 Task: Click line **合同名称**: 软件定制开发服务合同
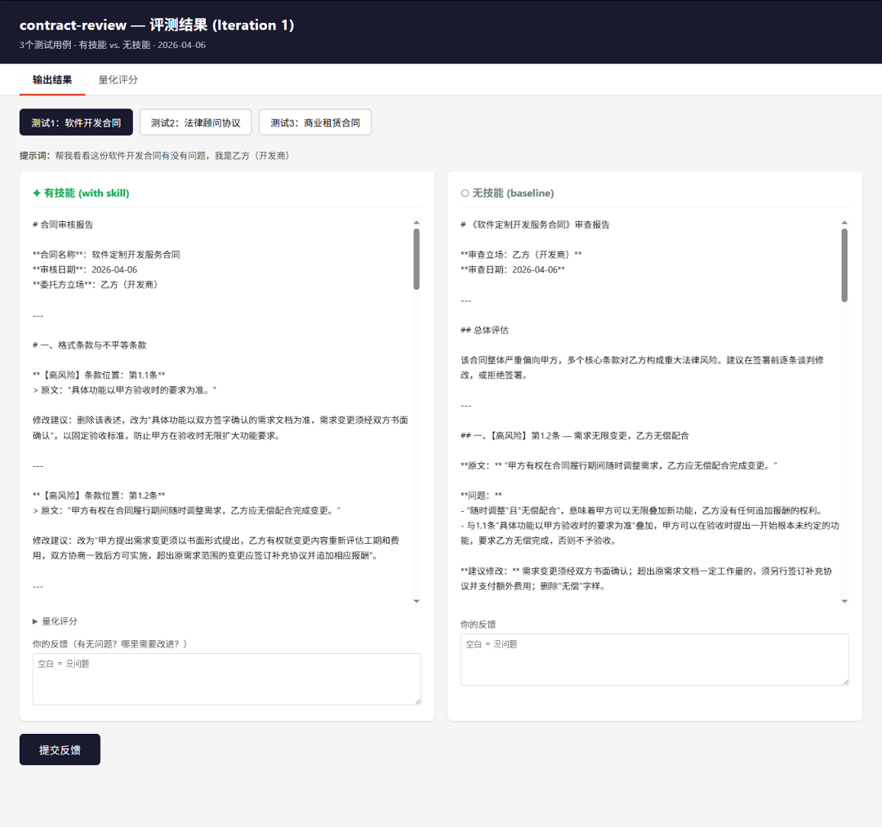(x=106, y=255)
